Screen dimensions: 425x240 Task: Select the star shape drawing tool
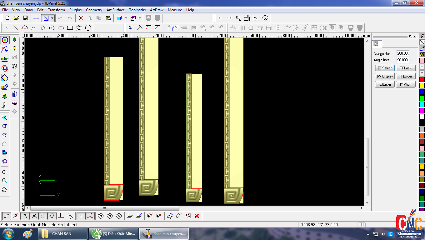[x=79, y=28]
